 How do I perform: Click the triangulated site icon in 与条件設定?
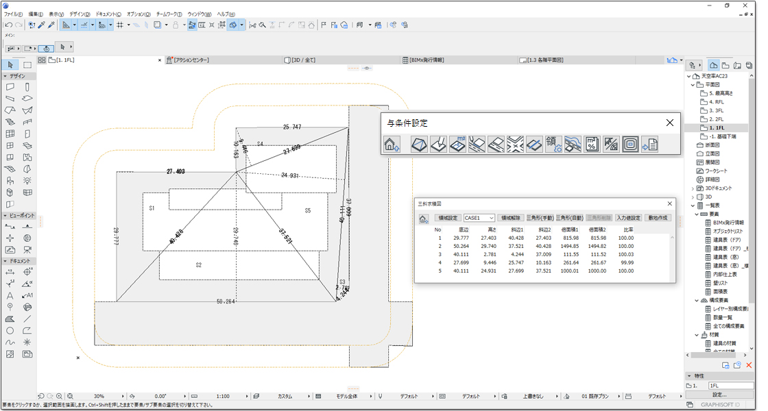click(x=419, y=145)
